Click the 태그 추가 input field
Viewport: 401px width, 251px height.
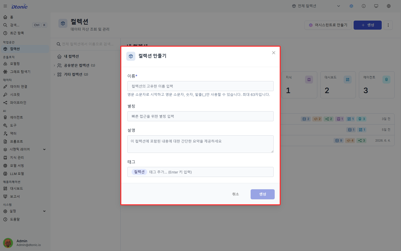coord(211,172)
